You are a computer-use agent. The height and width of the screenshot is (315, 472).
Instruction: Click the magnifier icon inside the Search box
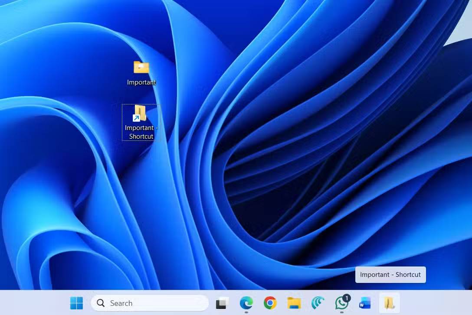(100, 303)
